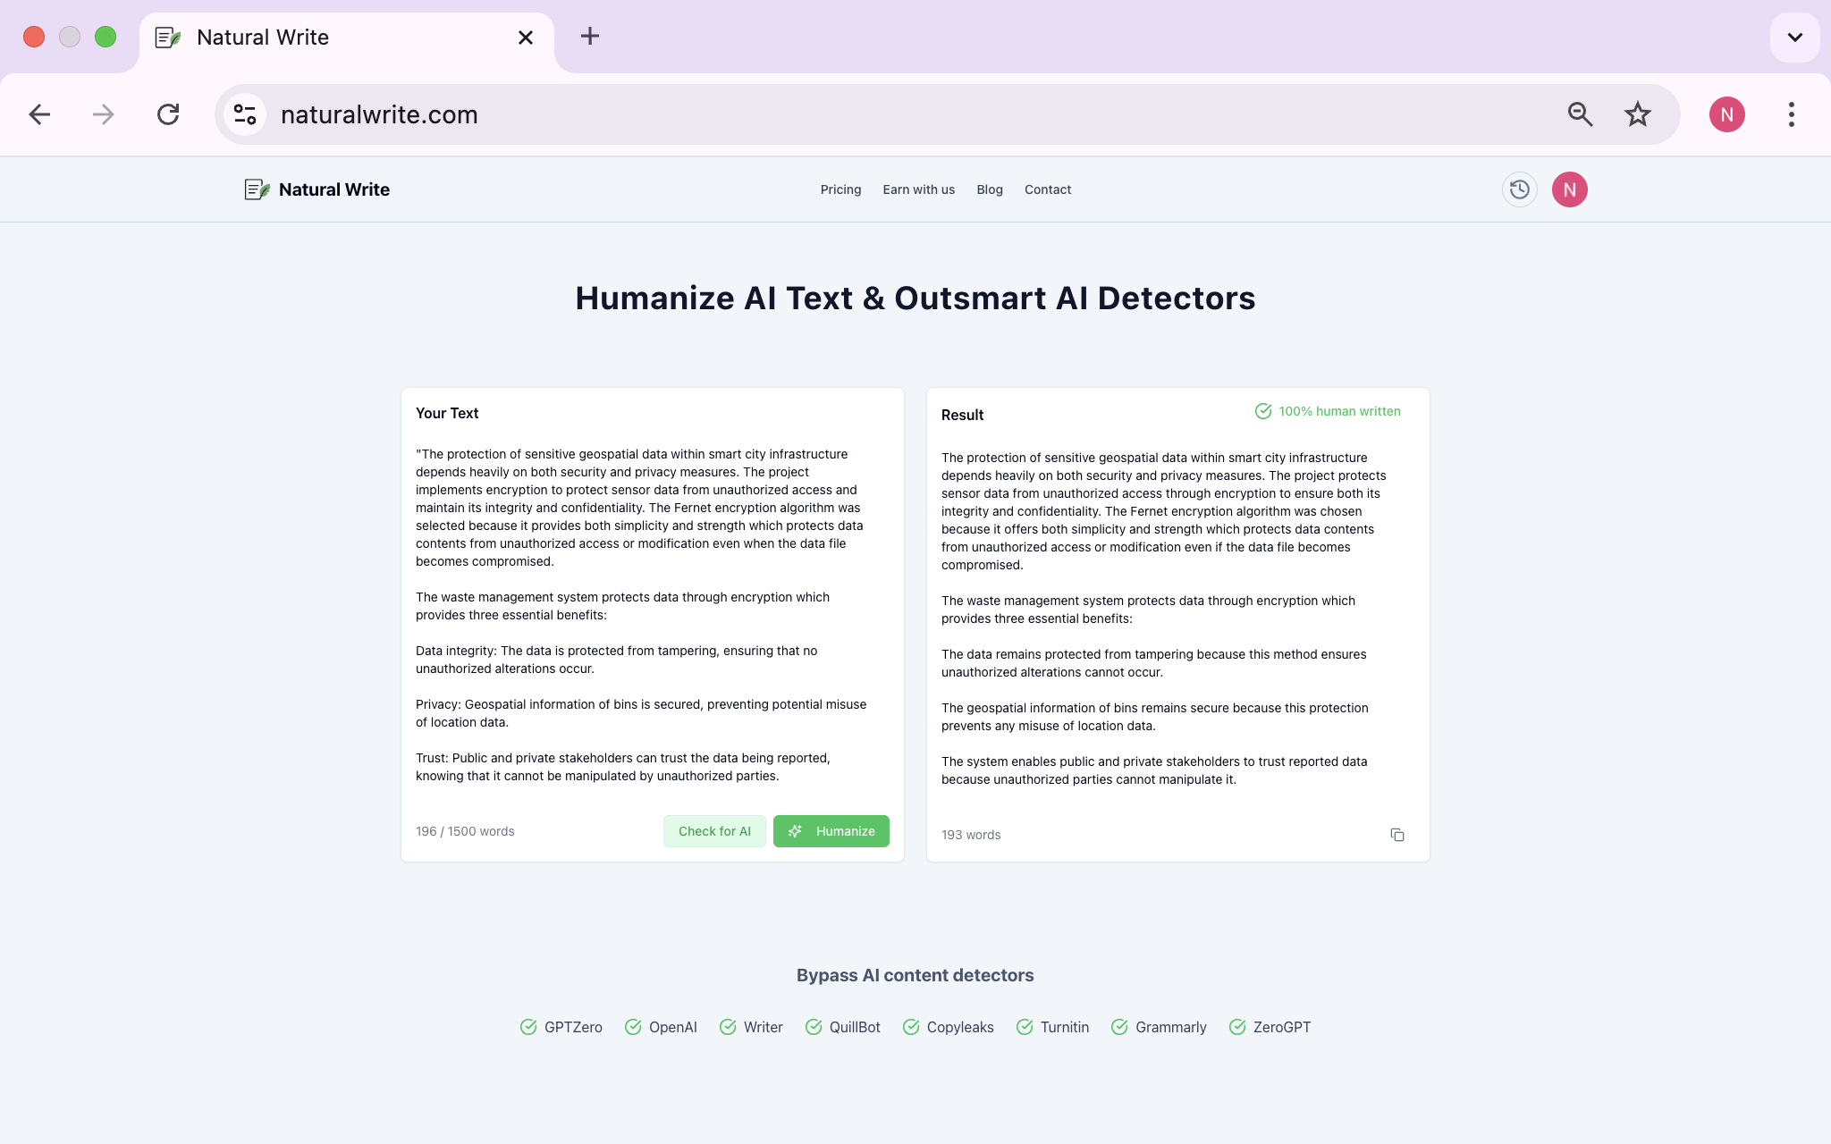Click the 'Turnitin' detector label

(1064, 1027)
